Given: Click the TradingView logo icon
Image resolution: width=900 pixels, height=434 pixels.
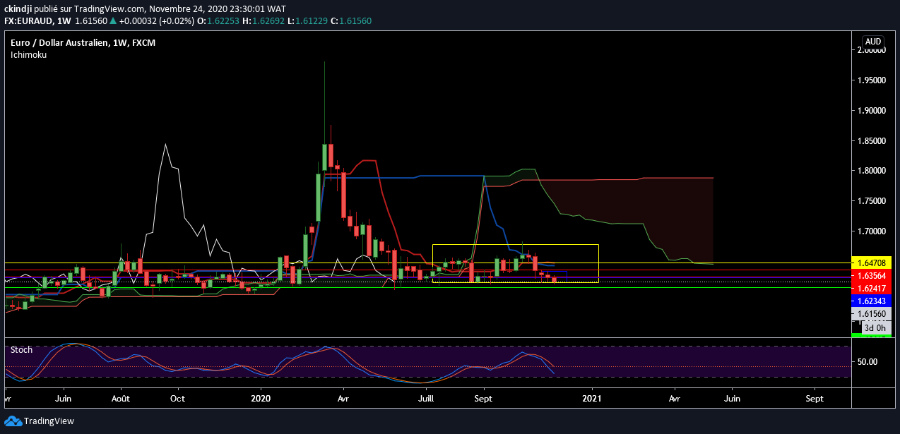Looking at the screenshot, I should [x=13, y=421].
